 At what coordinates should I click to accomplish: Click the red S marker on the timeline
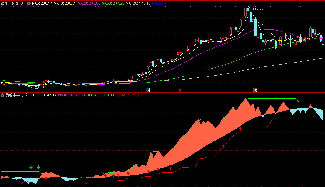coord(180,90)
